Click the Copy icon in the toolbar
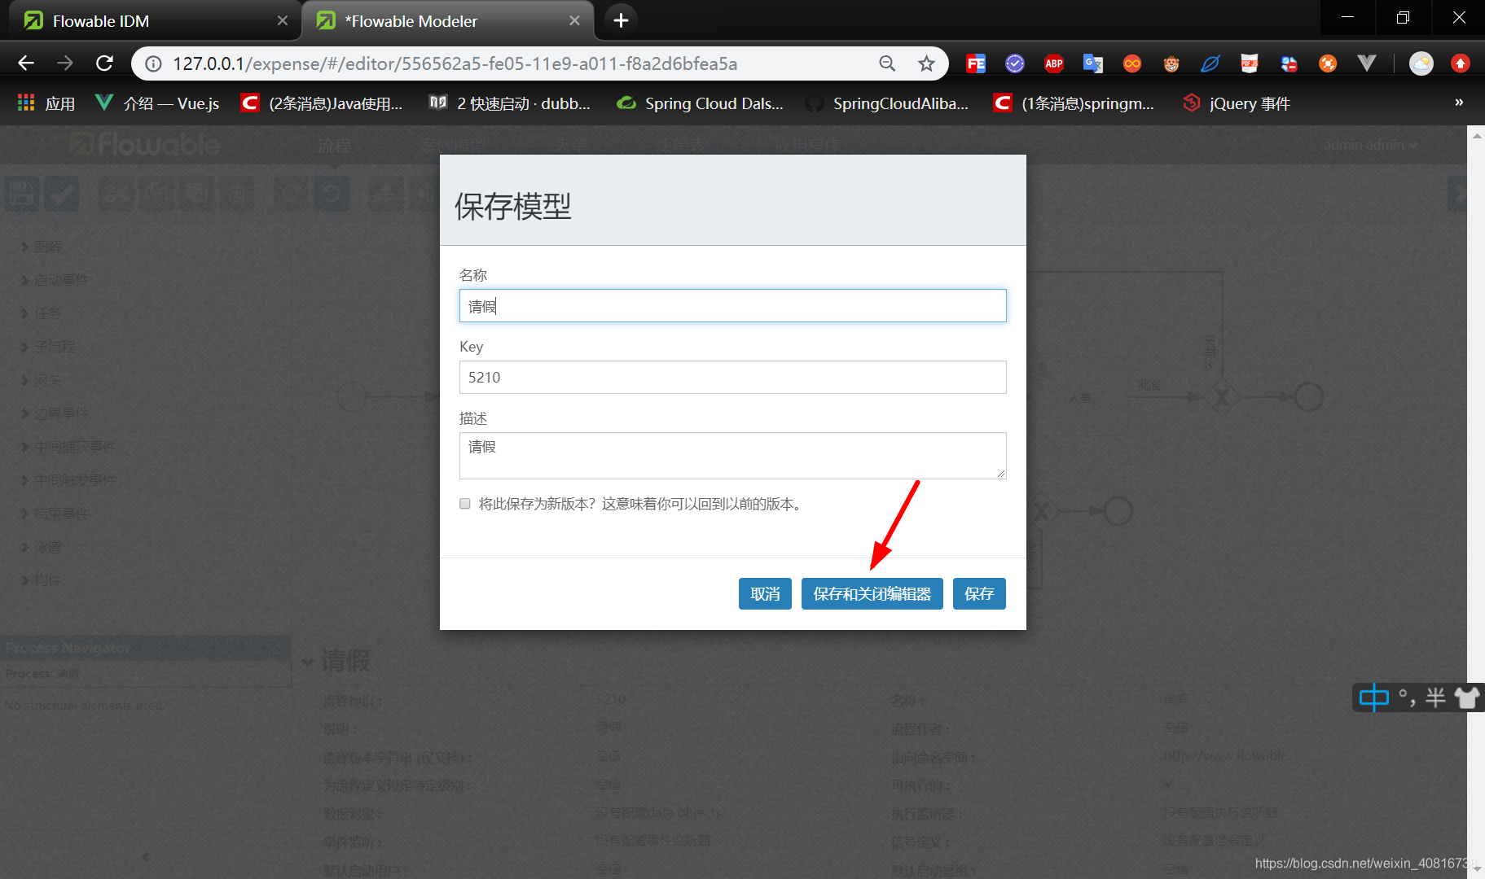This screenshot has width=1485, height=879. [x=157, y=194]
